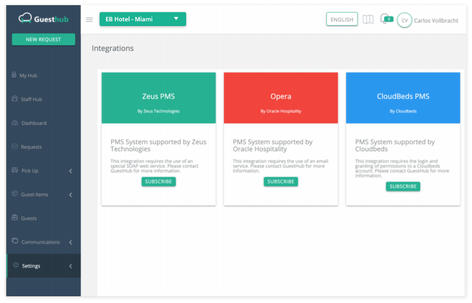
Task: Click the Settings gear icon
Action: pos(16,265)
